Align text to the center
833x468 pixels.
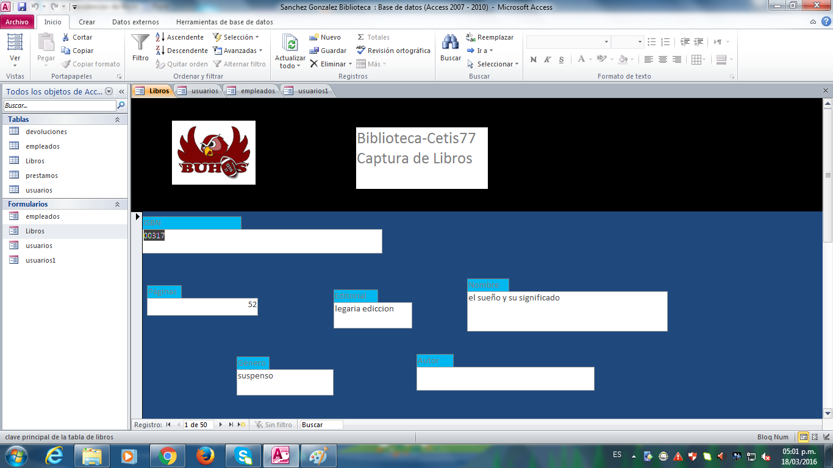[x=663, y=59]
